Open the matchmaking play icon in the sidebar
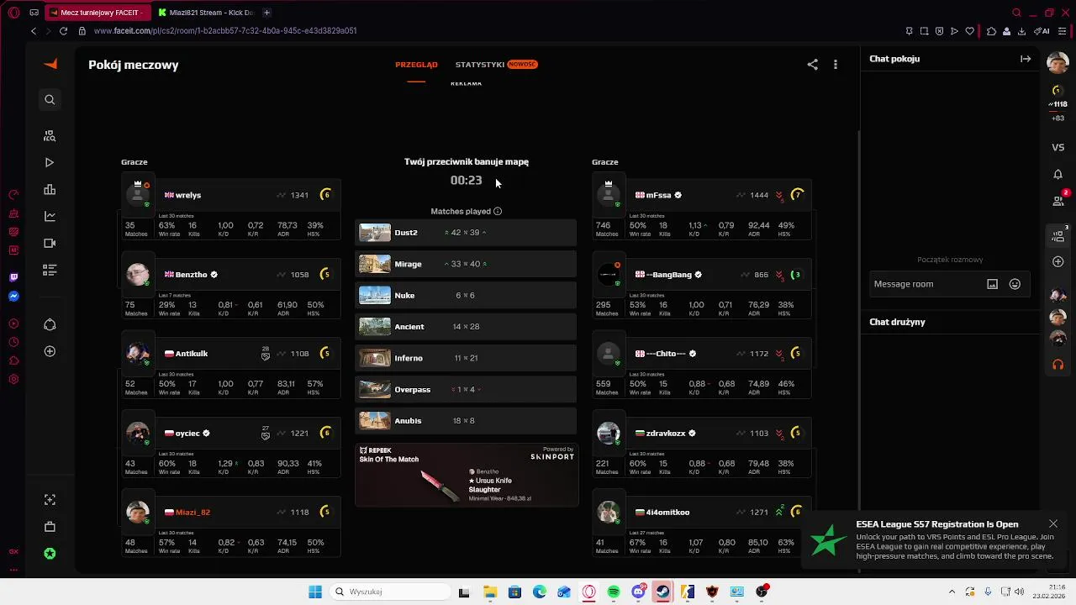Viewport: 1076px width, 605px height. [x=50, y=162]
